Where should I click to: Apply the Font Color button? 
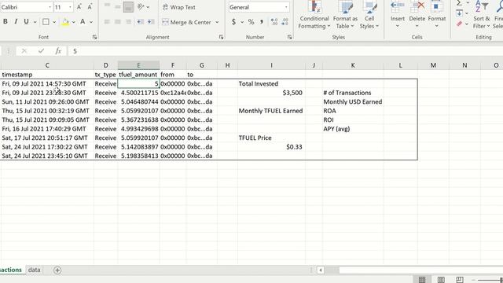pos(83,22)
